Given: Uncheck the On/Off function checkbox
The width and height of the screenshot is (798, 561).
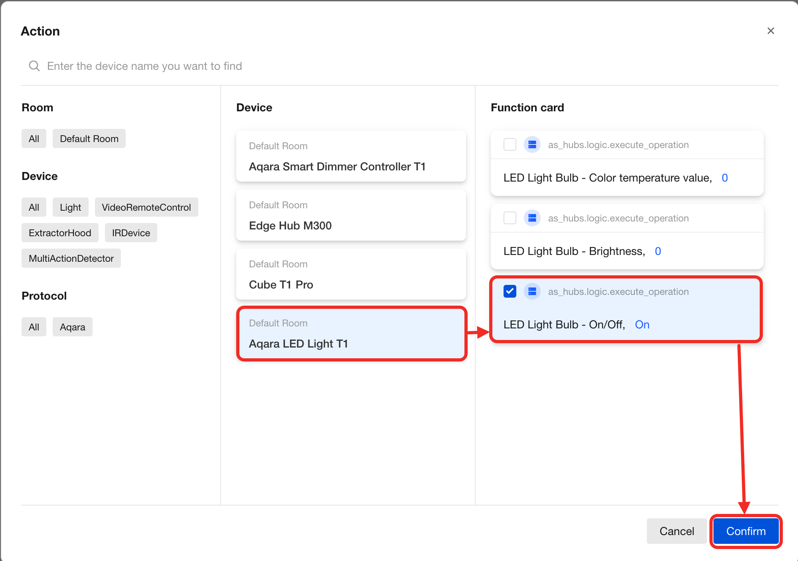Looking at the screenshot, I should (510, 292).
